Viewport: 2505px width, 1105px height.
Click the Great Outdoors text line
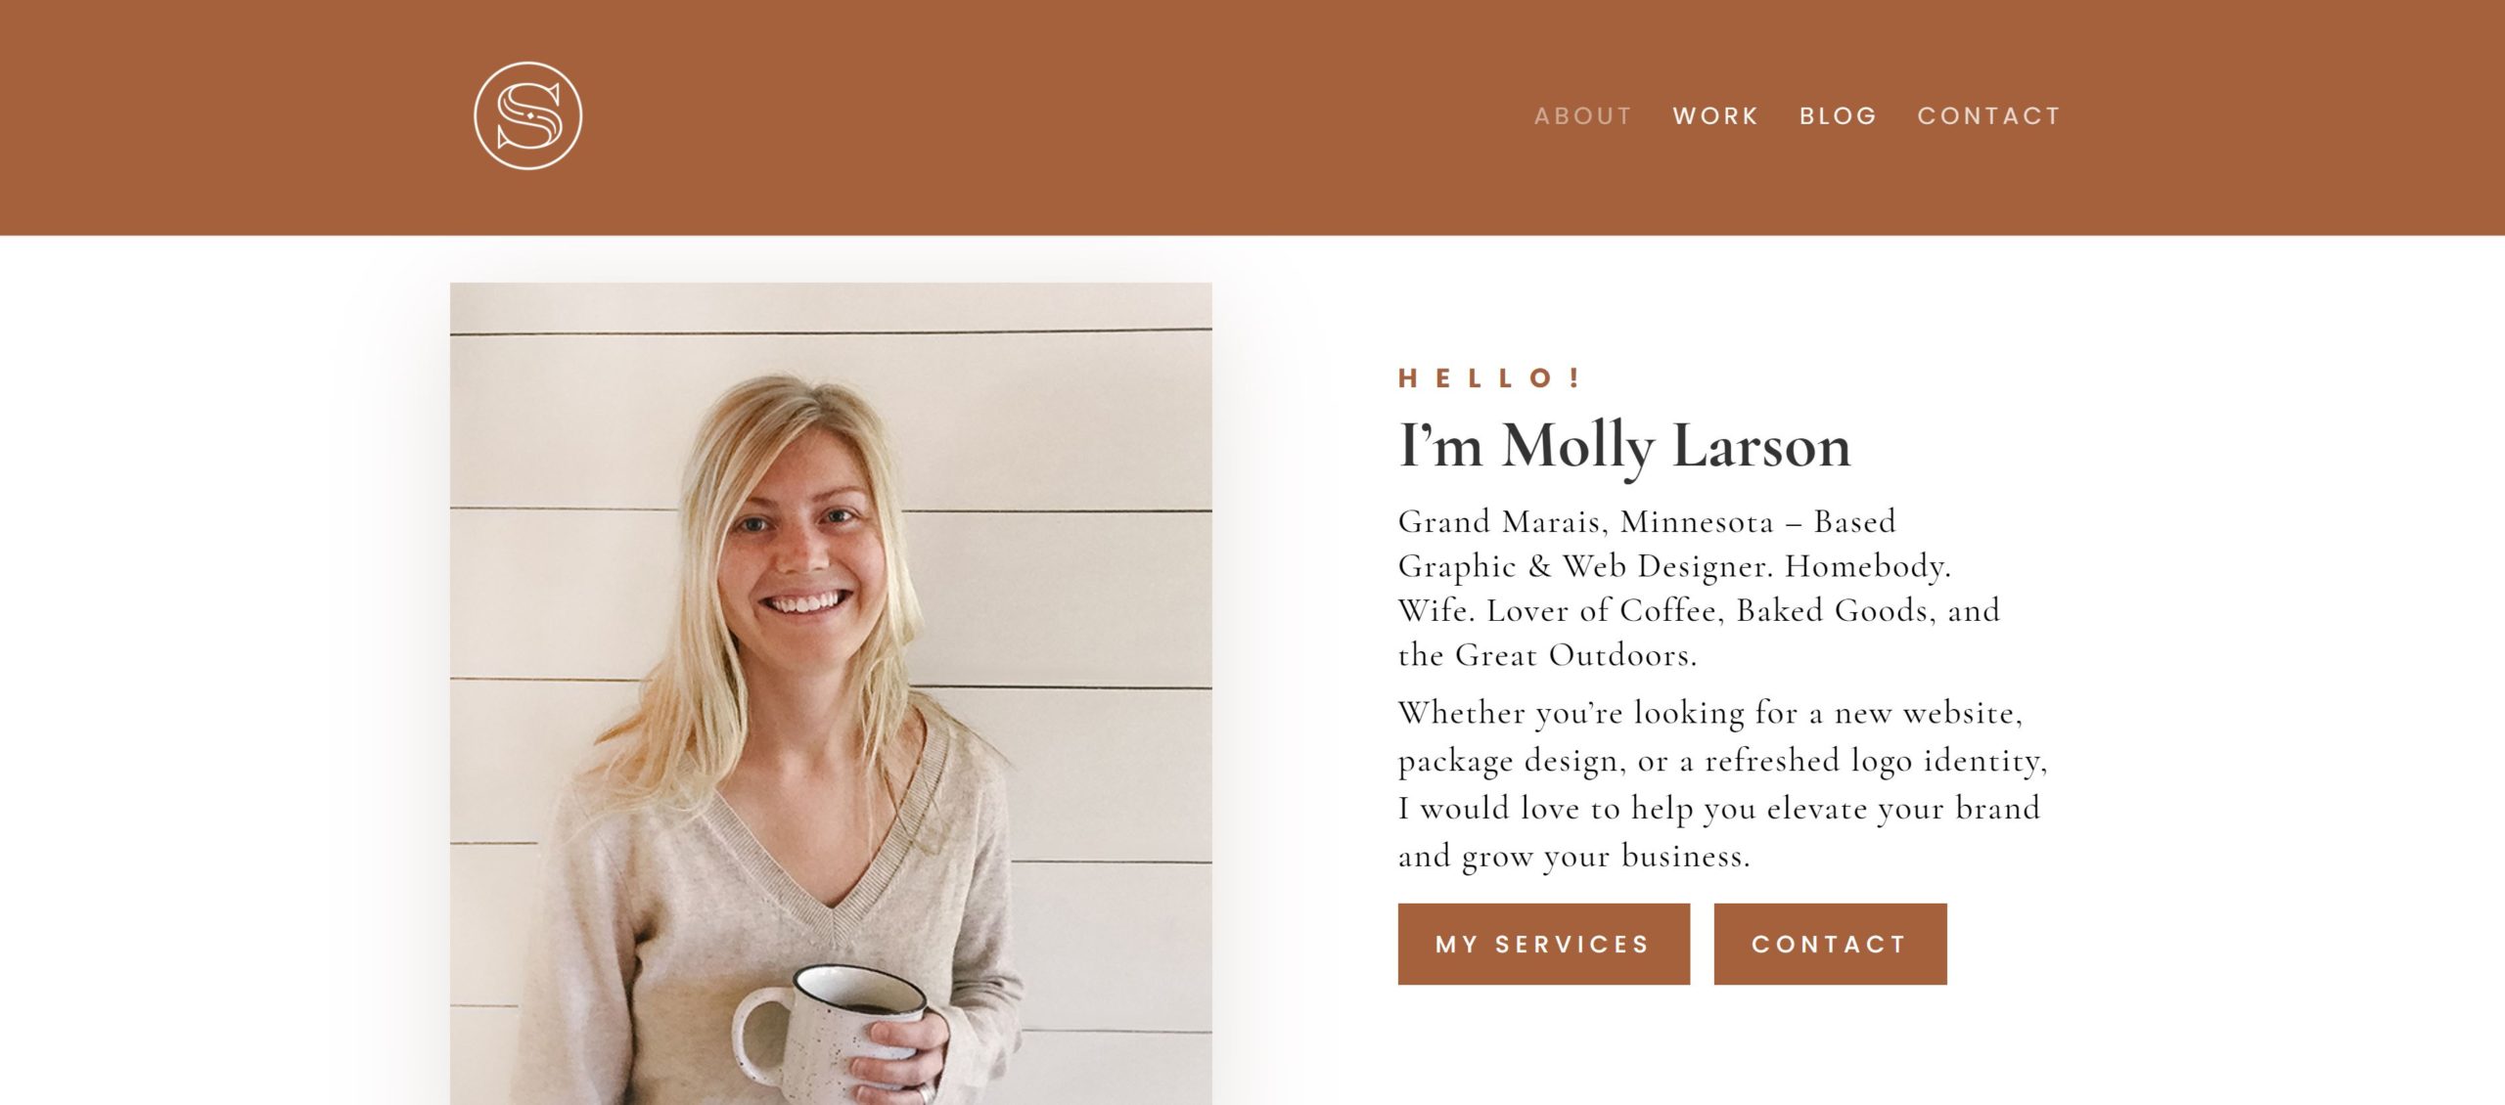coord(1547,655)
